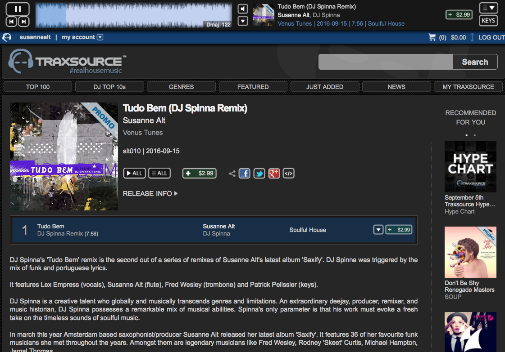Open track row options dropdown arrow

point(378,230)
